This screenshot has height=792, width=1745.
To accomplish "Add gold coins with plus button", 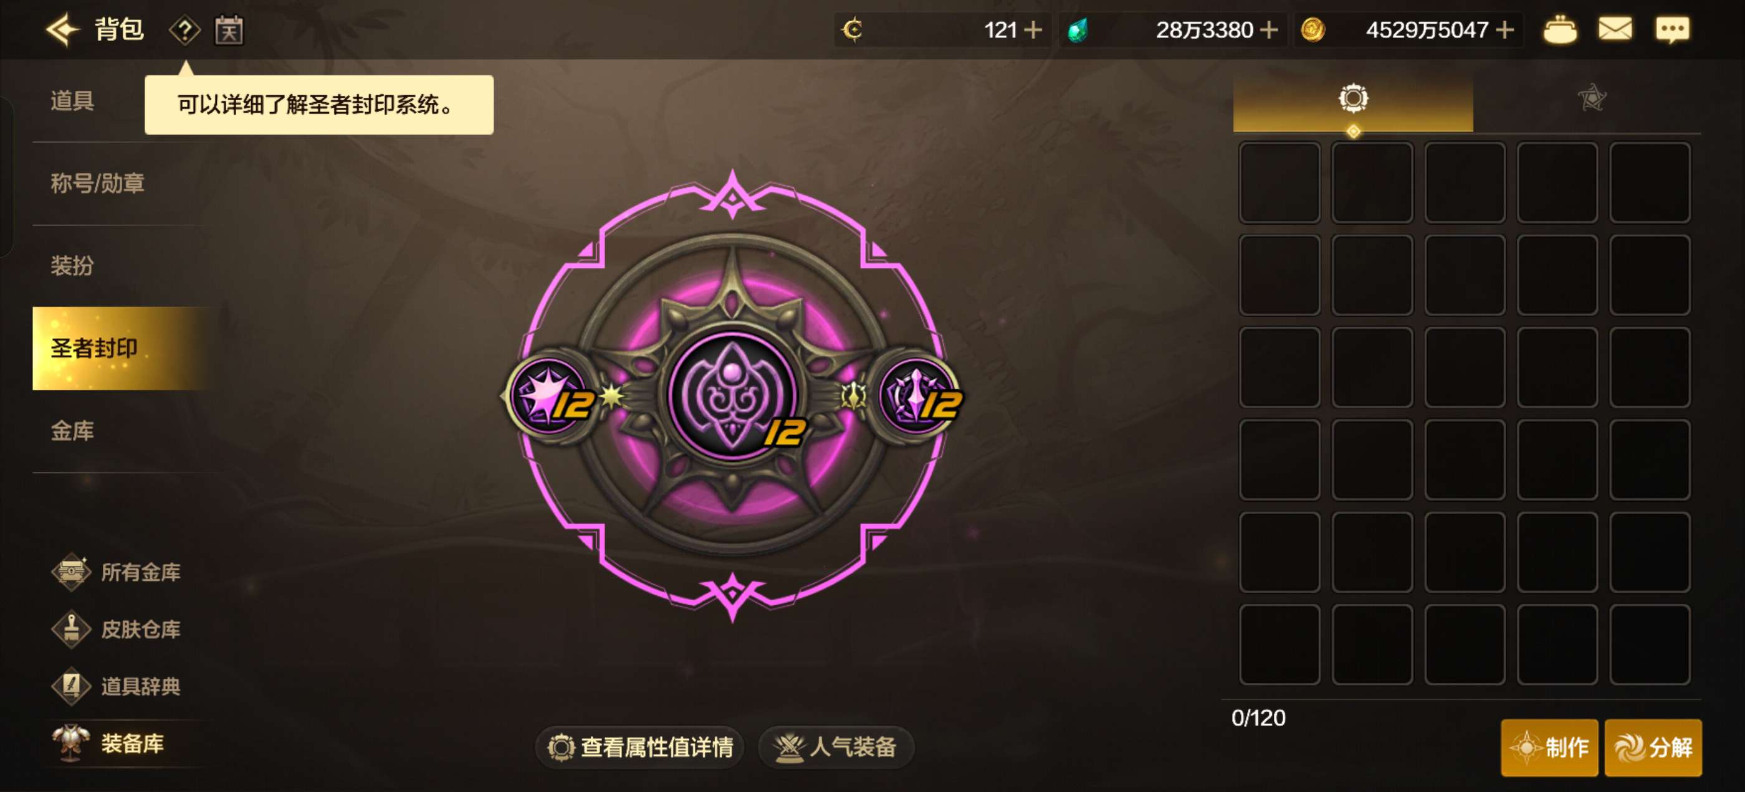I will tap(1504, 30).
